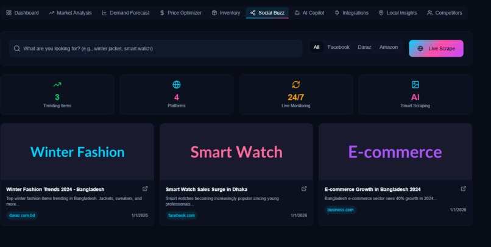Click description about jackets and sweaters
This screenshot has width=491, height=247.
[74, 201]
